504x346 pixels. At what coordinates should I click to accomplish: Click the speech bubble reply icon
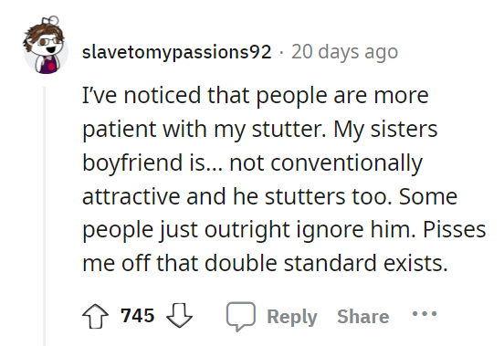[241, 317]
